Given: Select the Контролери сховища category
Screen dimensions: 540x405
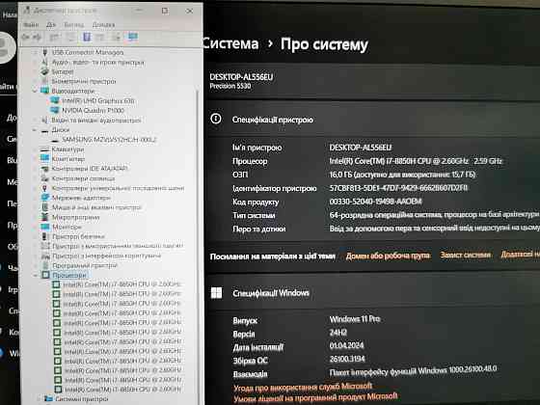Looking at the screenshot, I should point(83,178).
